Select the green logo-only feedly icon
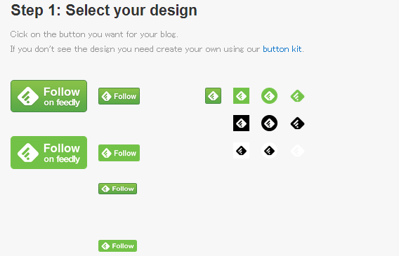 coord(297,96)
